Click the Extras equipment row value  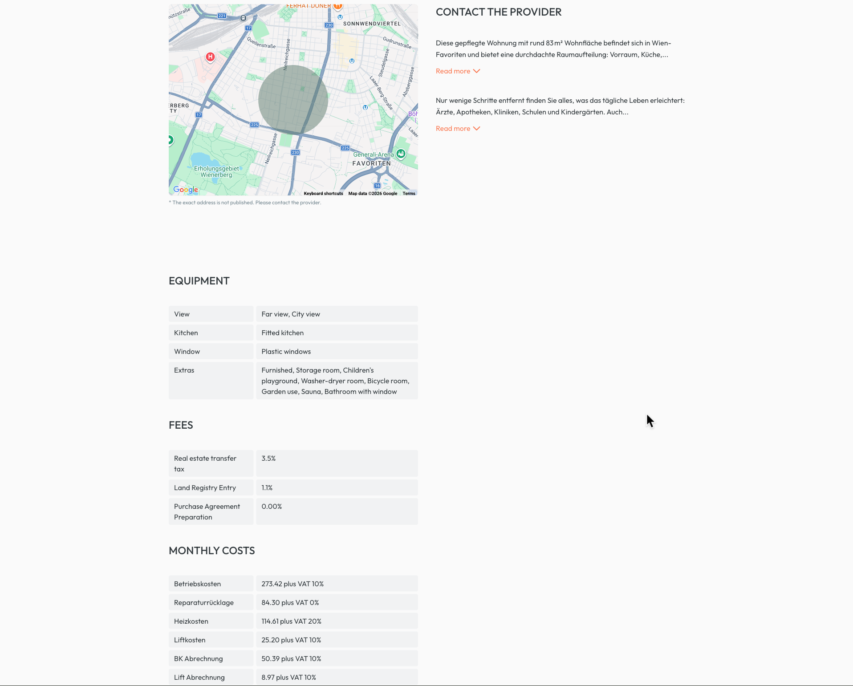[337, 381]
